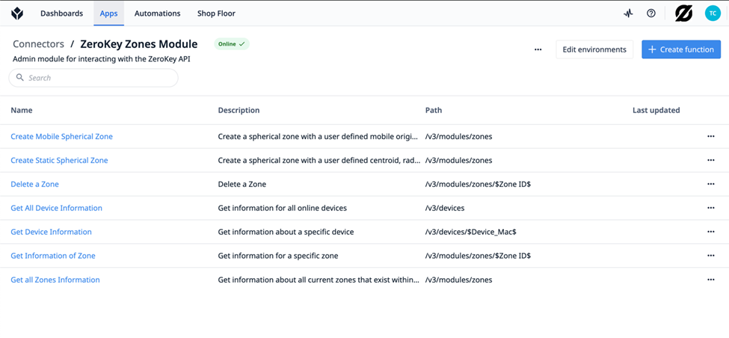Image resolution: width=729 pixels, height=338 pixels.
Task: Navigate to Connectors breadcrumb
Action: [39, 44]
